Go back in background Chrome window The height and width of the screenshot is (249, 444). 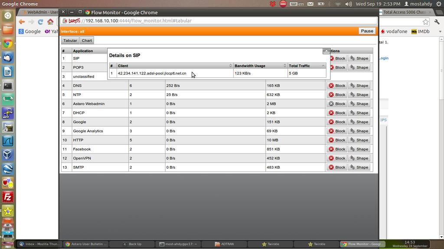tap(22, 22)
